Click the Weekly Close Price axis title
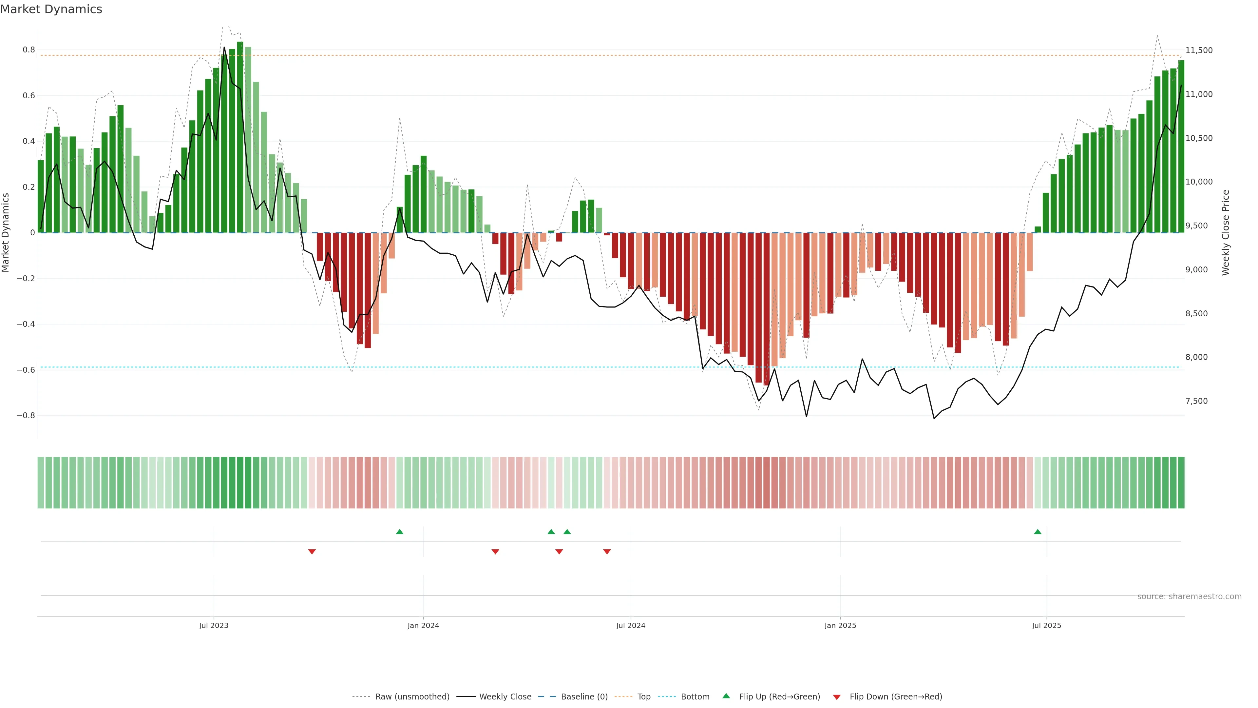This screenshot has height=708, width=1258. coord(1225,233)
